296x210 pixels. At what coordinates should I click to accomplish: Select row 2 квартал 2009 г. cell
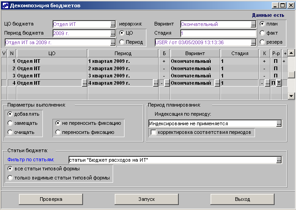[x=123, y=68]
